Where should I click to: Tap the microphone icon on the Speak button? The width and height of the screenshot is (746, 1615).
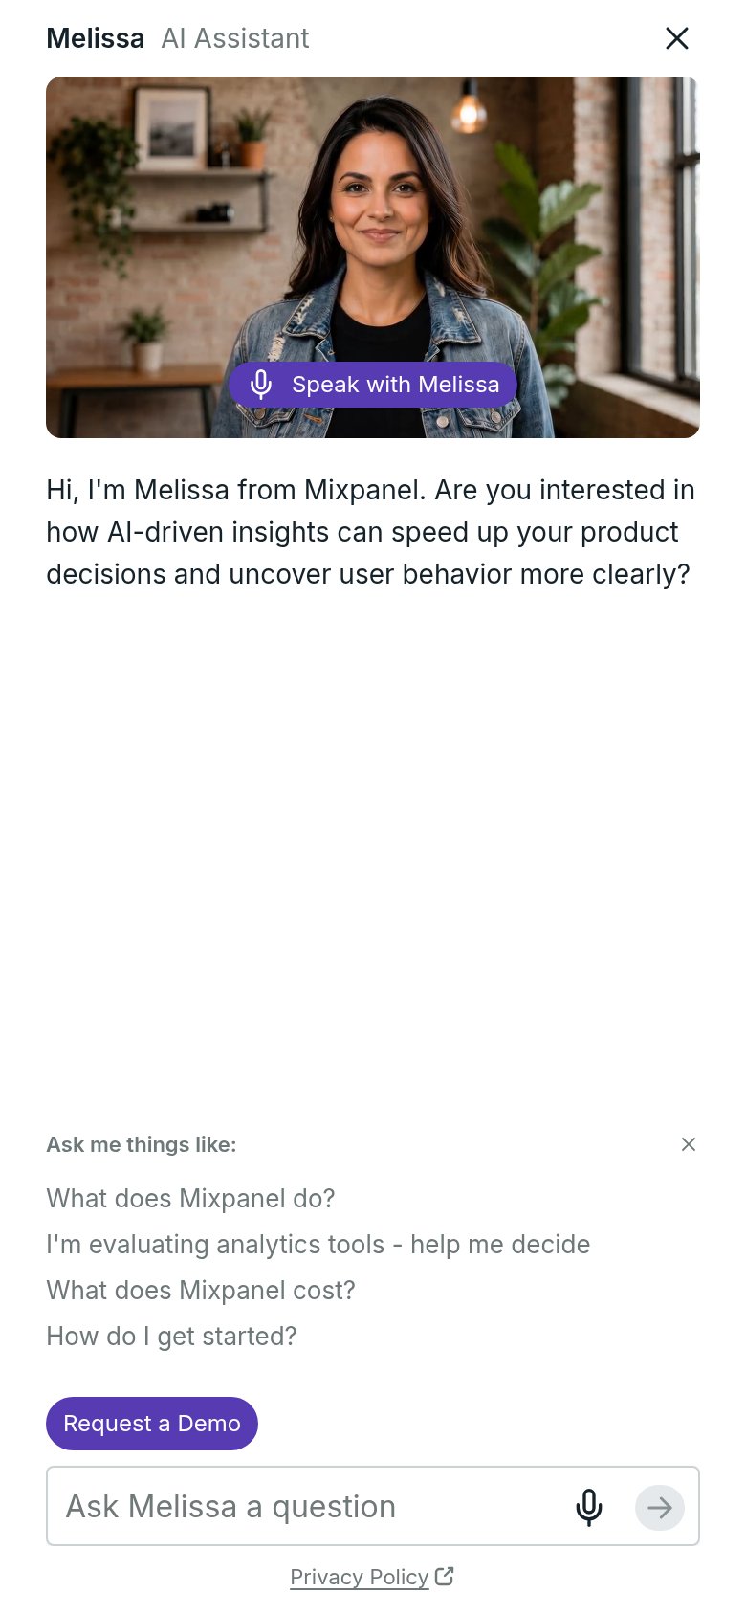(261, 385)
